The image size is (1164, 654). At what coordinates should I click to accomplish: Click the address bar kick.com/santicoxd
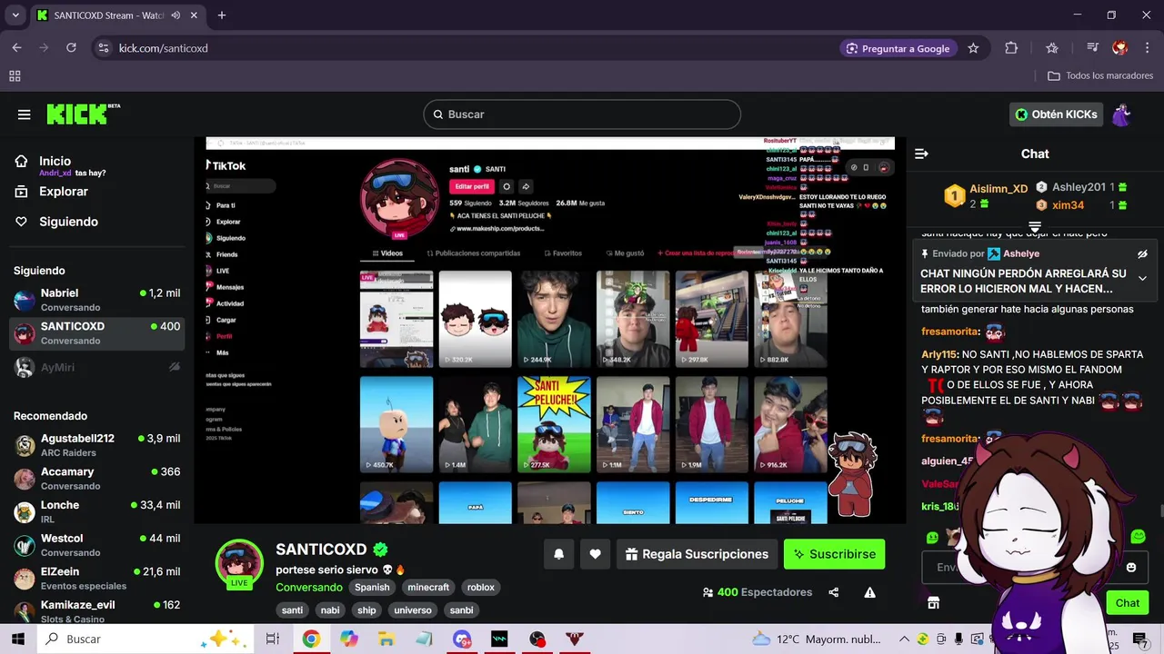[164, 48]
